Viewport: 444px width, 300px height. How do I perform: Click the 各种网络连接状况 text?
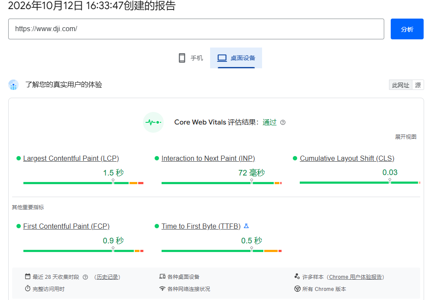coord(189,289)
